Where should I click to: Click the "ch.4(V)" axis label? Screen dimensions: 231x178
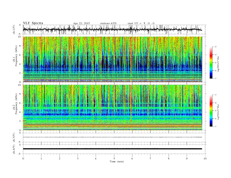click(x=14, y=149)
